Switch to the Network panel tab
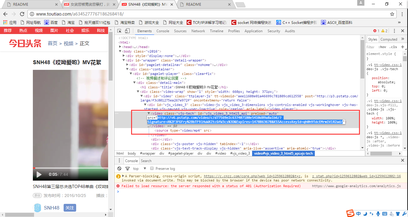This screenshot has width=408, height=217. point(198,31)
